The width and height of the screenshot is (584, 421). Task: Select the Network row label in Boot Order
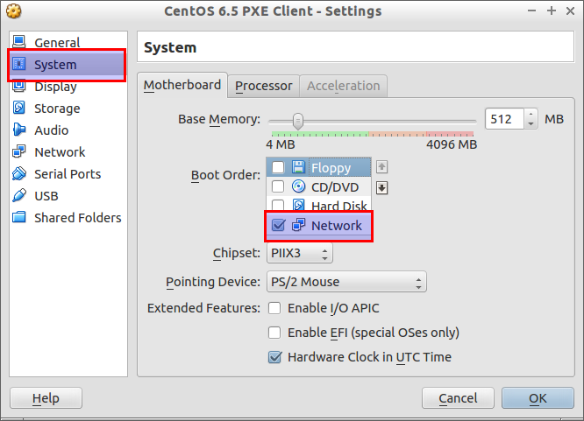(337, 225)
